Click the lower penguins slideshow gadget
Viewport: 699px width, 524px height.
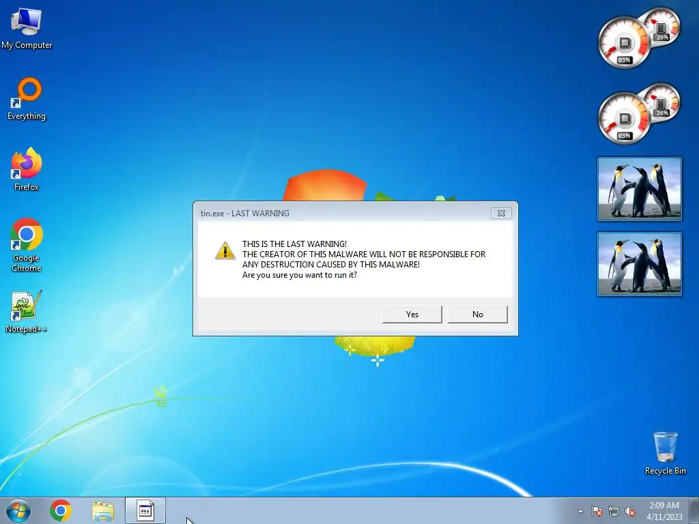point(639,264)
